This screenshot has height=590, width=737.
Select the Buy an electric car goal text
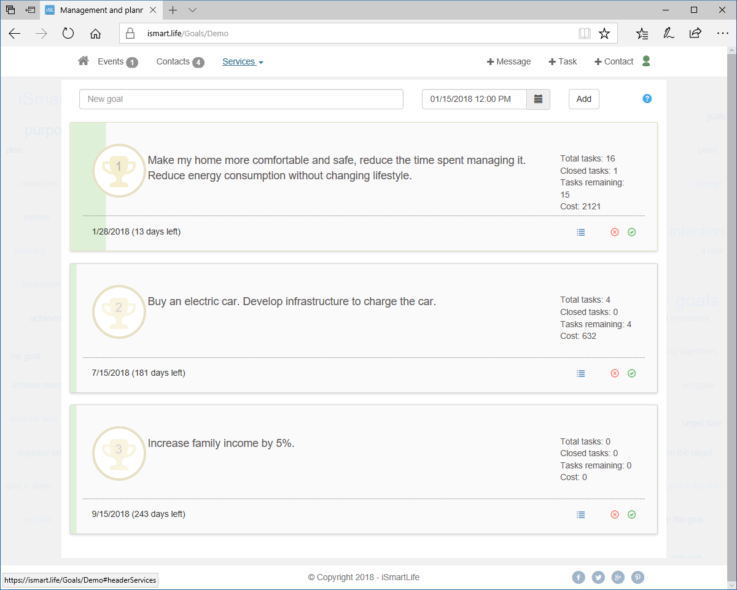coord(292,301)
